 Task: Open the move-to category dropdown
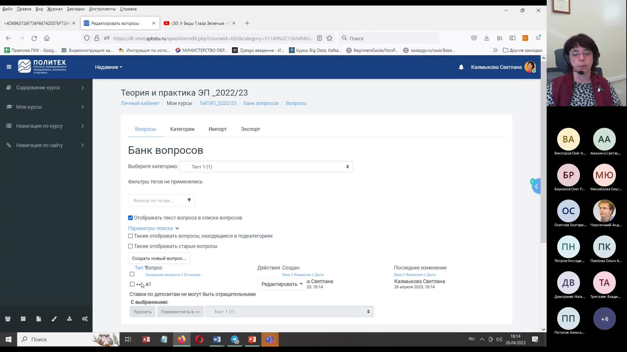click(x=289, y=312)
